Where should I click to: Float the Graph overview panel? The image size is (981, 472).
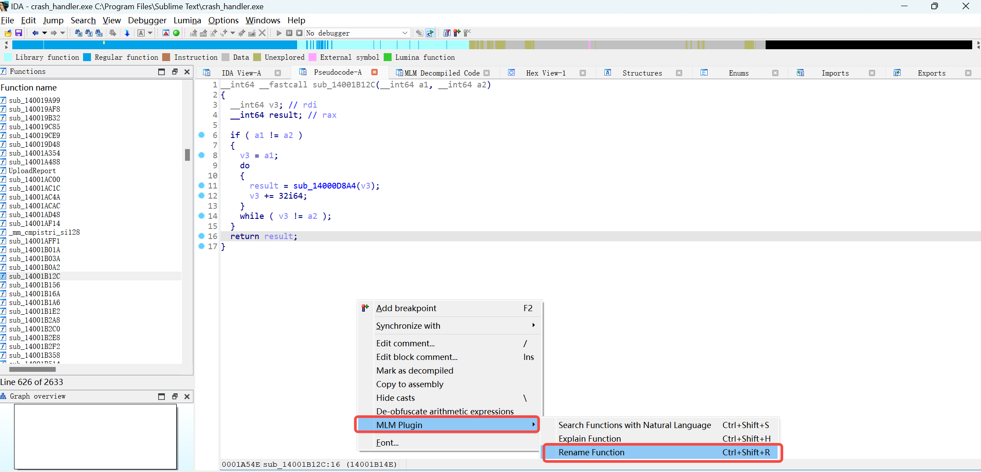coord(174,396)
